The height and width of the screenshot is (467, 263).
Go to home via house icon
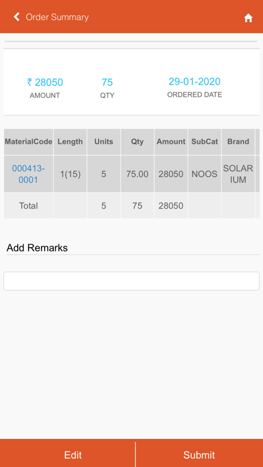[248, 18]
